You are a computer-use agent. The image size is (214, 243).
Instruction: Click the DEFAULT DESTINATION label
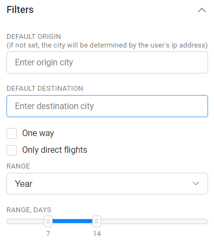coord(45,89)
